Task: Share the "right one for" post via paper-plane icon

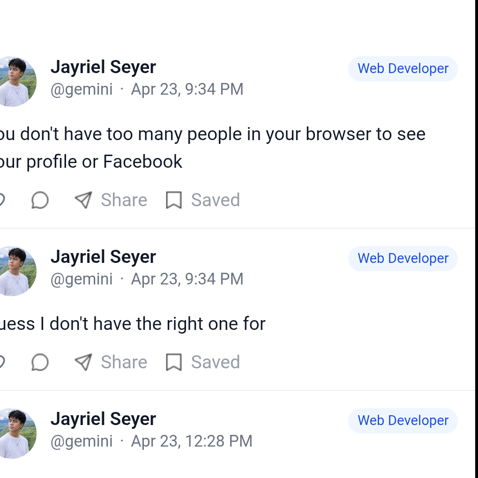Action: pos(83,362)
